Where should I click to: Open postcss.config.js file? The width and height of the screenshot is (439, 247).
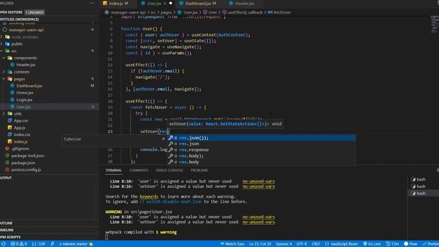click(26, 169)
